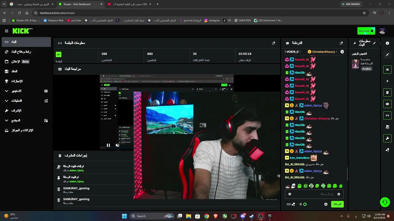The height and width of the screenshot is (221, 394).
Task: Pause the stream preview video
Action: tap(108, 145)
